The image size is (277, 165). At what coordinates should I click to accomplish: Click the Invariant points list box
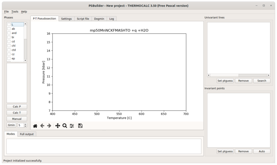[x=239, y=120]
